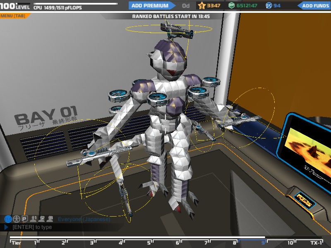Click the ranked battles countdown banner
331x248 pixels.
(171, 17)
